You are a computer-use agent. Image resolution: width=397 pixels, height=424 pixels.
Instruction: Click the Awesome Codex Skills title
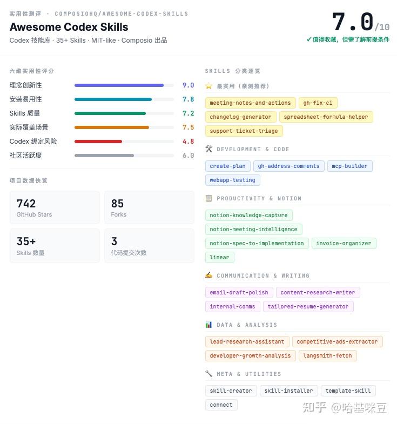point(69,27)
